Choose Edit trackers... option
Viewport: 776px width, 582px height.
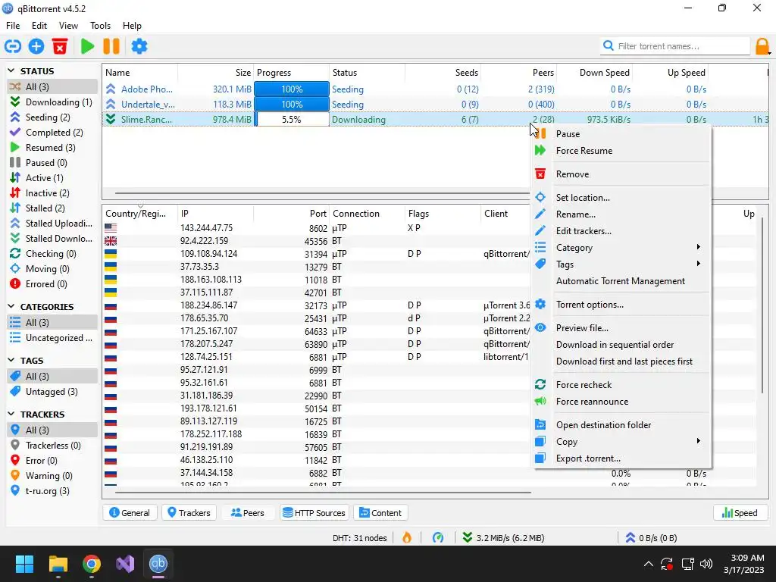[621, 231]
